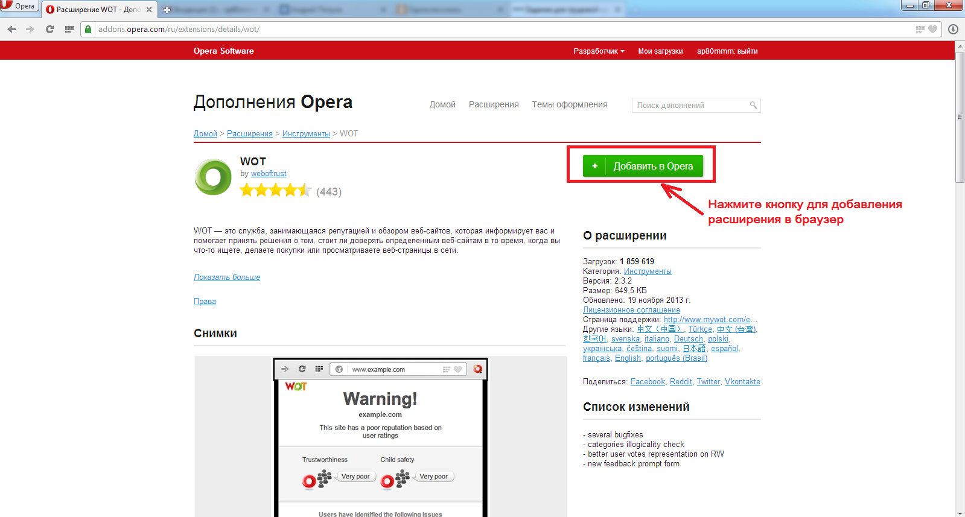Add page to Speed Dial icon in address bar
965x517 pixels.
click(x=920, y=29)
